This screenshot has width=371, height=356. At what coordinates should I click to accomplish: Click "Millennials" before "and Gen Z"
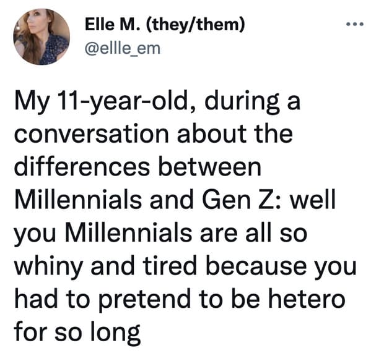pyautogui.click(x=78, y=200)
